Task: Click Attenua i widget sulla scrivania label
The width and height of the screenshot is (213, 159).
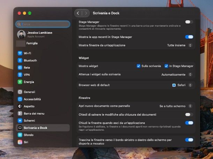Action: [100, 74]
